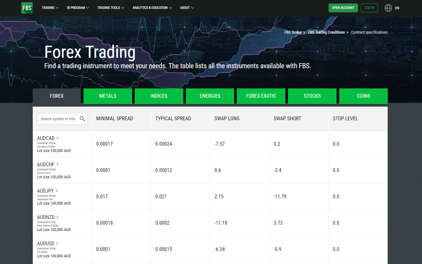The width and height of the screenshot is (422, 264).
Task: Click the globe language icon
Action: pyautogui.click(x=388, y=8)
